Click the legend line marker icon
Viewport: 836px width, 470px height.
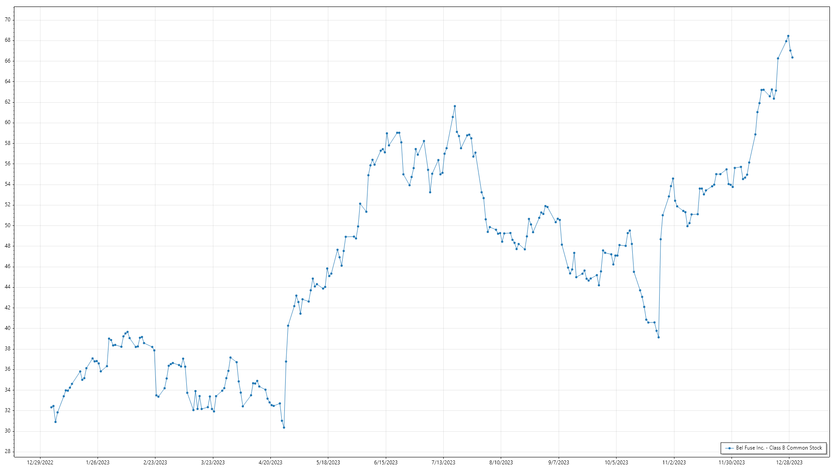(x=729, y=448)
